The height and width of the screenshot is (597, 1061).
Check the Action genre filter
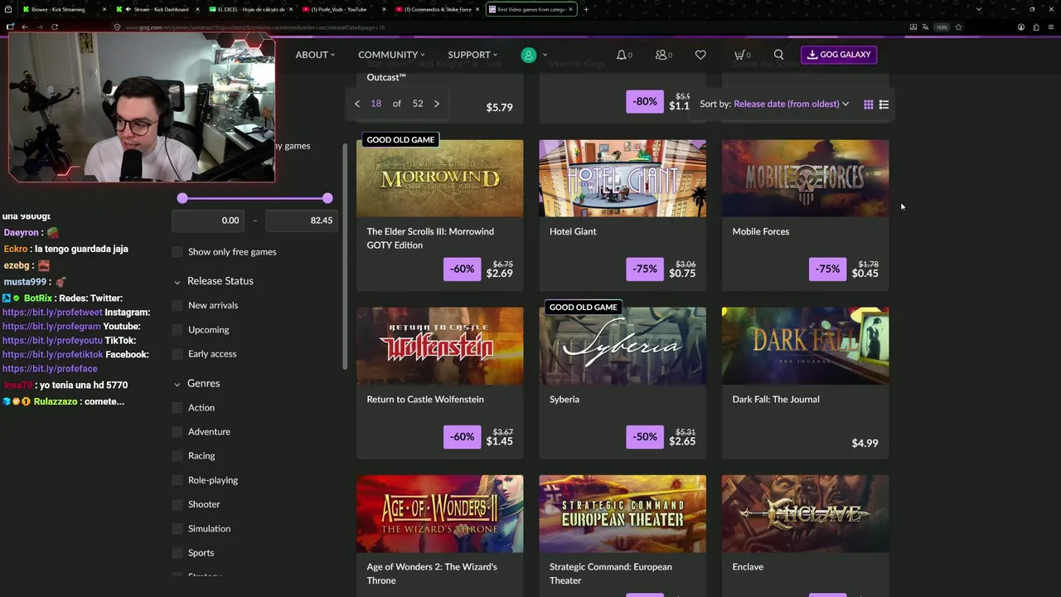click(177, 408)
